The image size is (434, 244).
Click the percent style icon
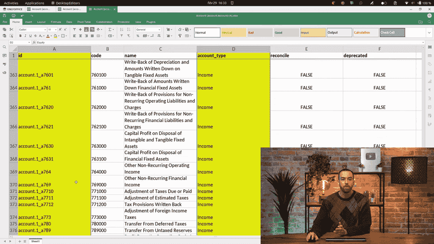pos(138,36)
